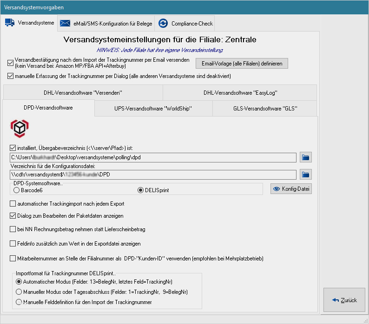Click the heading Versandsystemeinstellungen für die Filiale

[160, 39]
